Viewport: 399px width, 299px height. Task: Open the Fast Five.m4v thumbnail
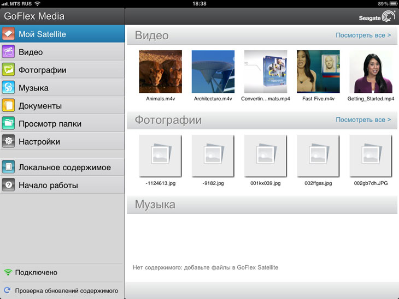coord(318,71)
